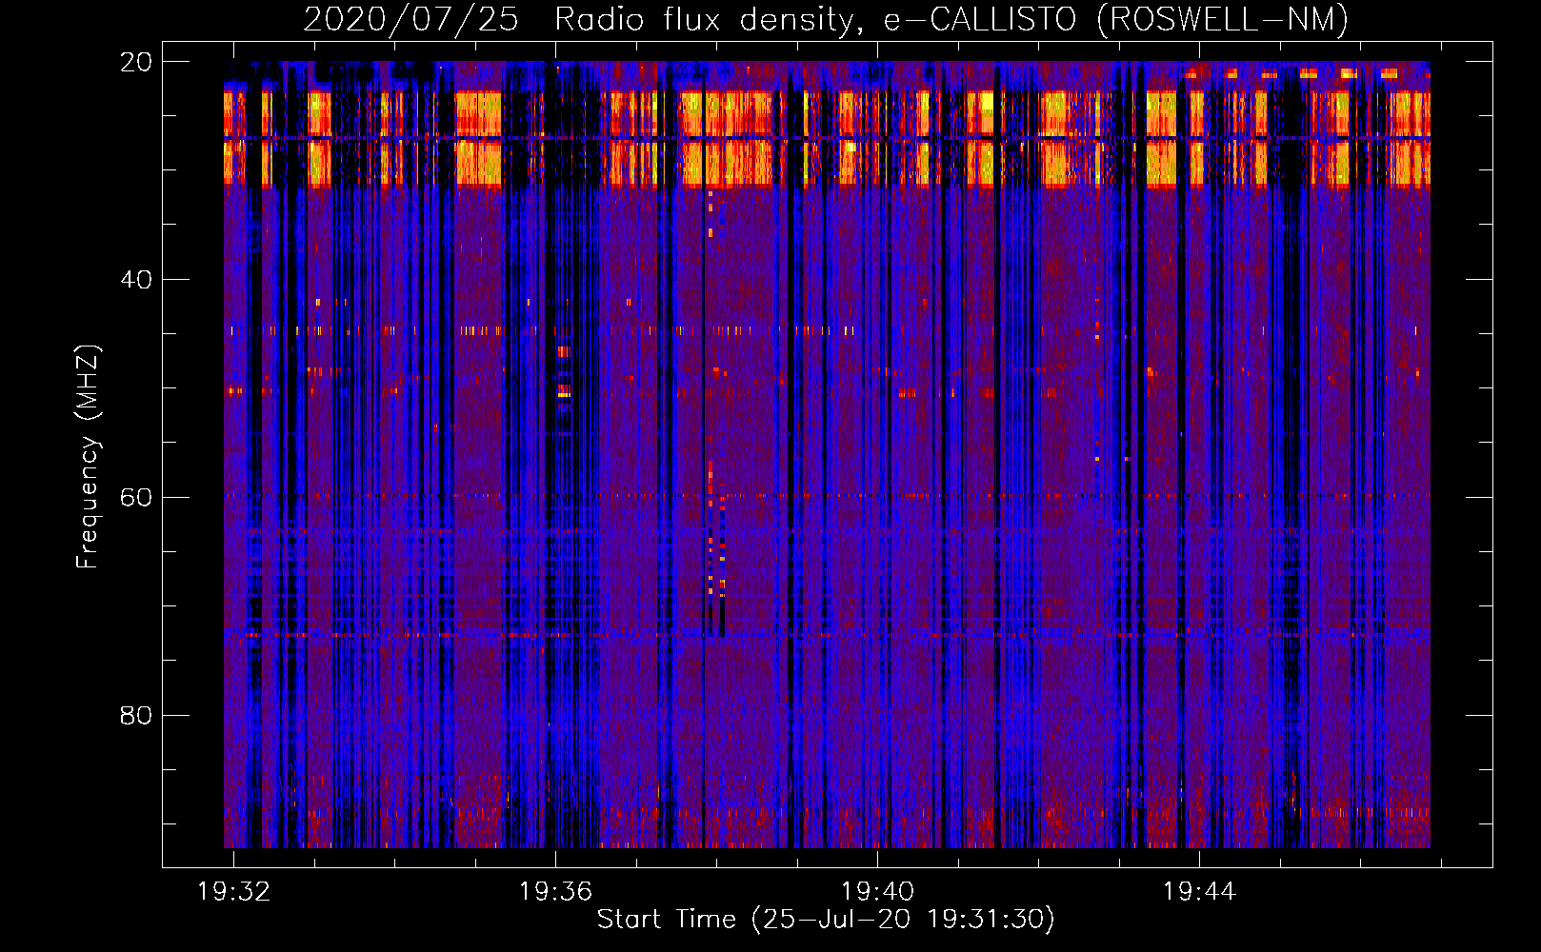The width and height of the screenshot is (1541, 952).
Task: Click the 40 frequency tick label
Action: tap(136, 280)
